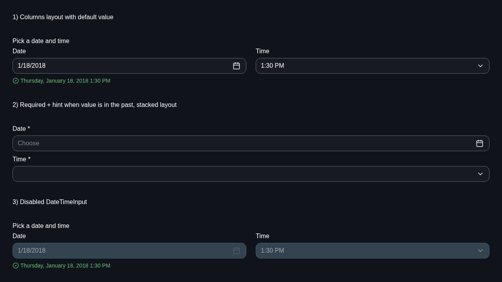Expand the 1:30 PM time dropdown chevron
The image size is (502, 282).
pos(480,66)
